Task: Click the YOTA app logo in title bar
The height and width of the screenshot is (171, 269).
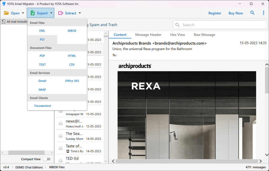Action: pyautogui.click(x=4, y=4)
